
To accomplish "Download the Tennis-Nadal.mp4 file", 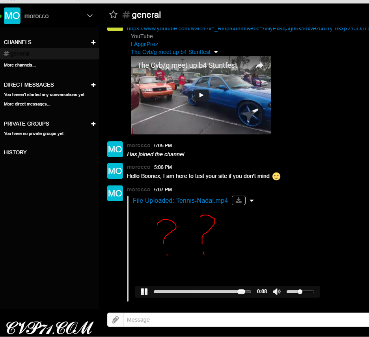I will (239, 200).
